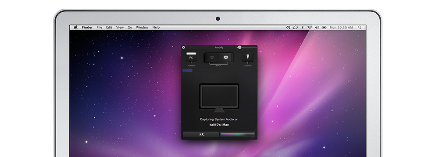Toggle the FX power button in Ambify
Image resolution: width=421 pixels, height=157 pixels.
(x=191, y=57)
